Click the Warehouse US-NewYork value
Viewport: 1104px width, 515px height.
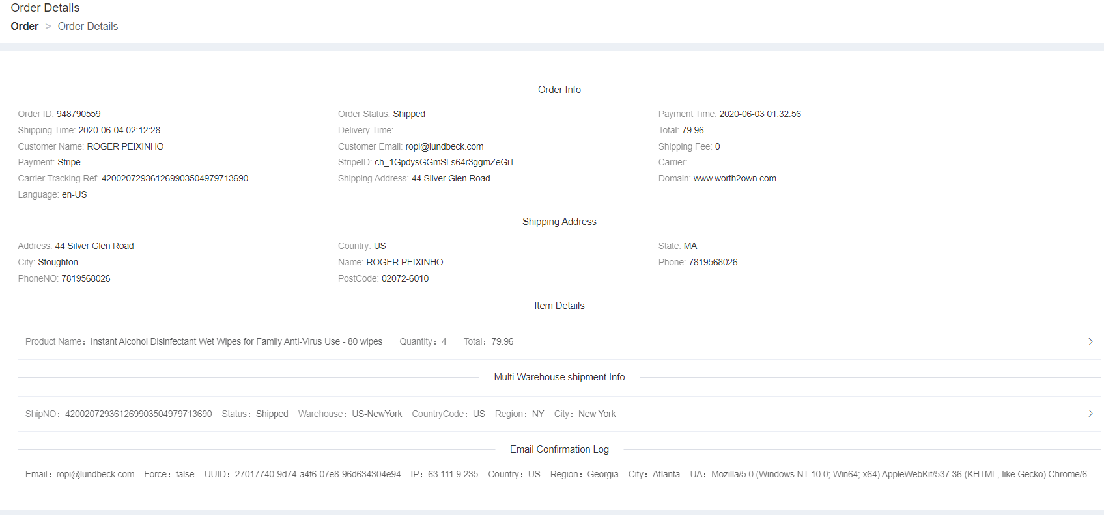click(376, 414)
